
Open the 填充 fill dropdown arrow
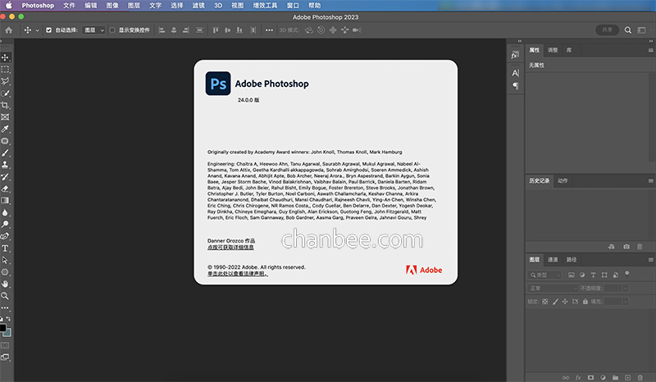[x=626, y=301]
